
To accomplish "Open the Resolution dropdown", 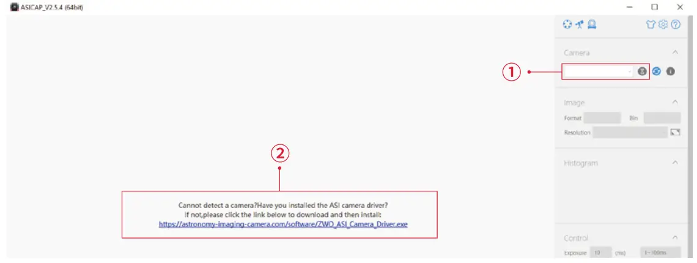I will tap(630, 132).
